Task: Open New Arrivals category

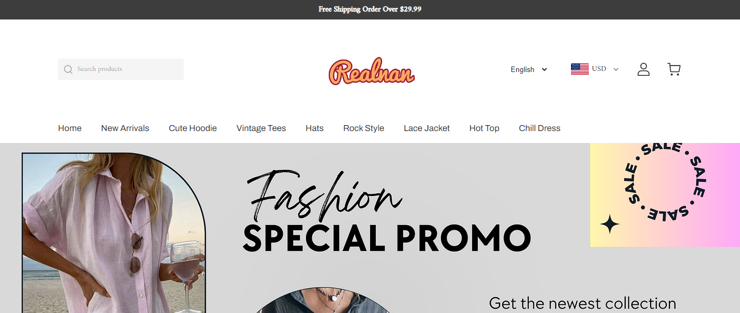Action: coord(125,128)
